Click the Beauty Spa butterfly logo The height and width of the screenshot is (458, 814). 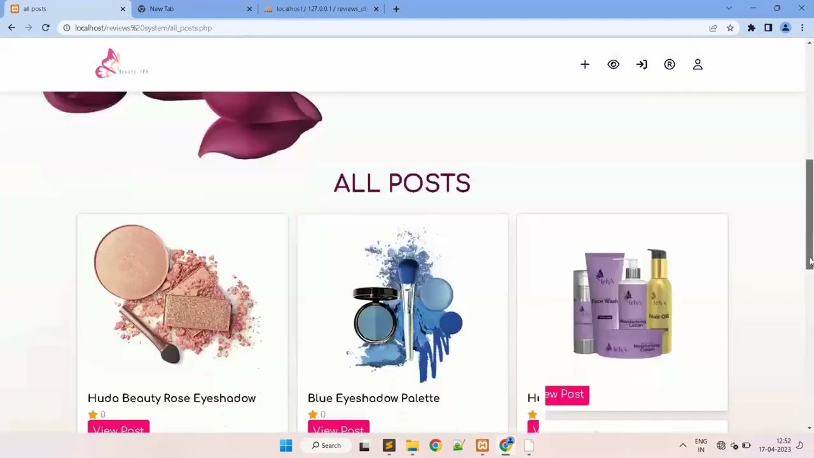(121, 64)
